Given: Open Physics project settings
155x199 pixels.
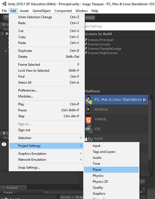Looking at the screenshot, I should click(111, 175).
